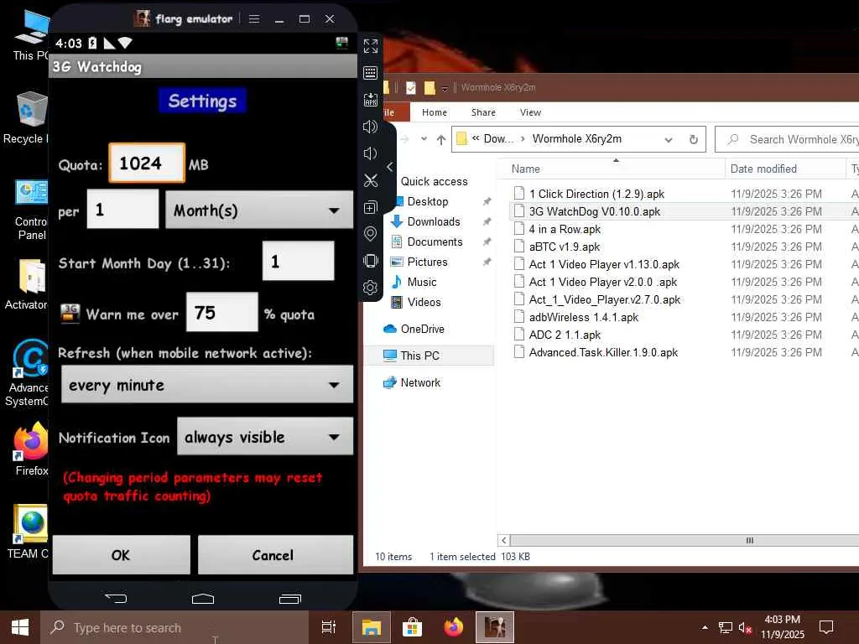Raise emulator volume with upper speaker icon

pos(370,127)
